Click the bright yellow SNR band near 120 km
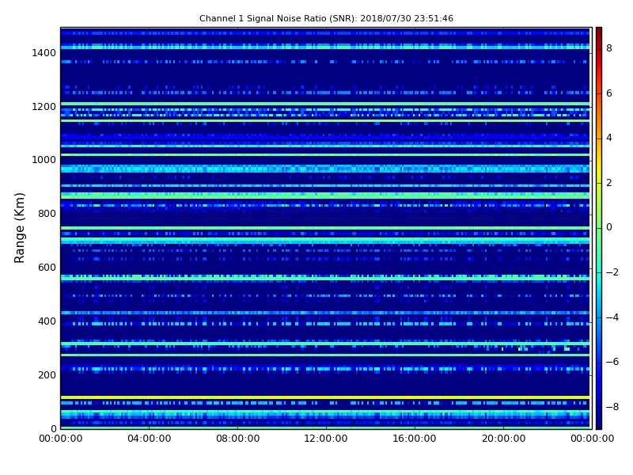The width and height of the screenshot is (633, 475). pyautogui.click(x=325, y=397)
